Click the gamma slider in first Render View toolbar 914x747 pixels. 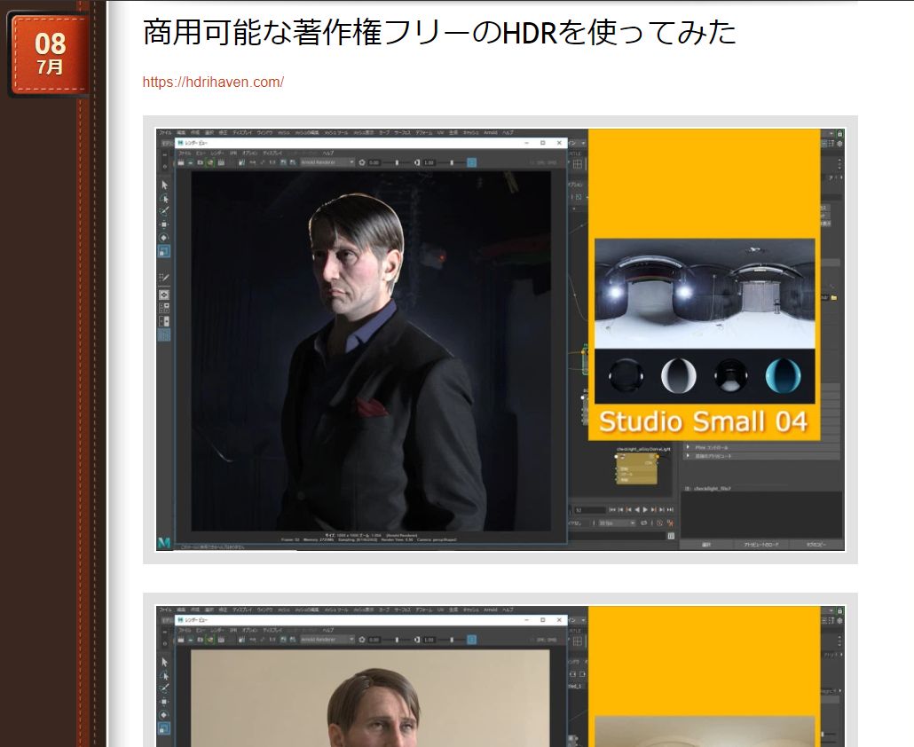pos(452,162)
